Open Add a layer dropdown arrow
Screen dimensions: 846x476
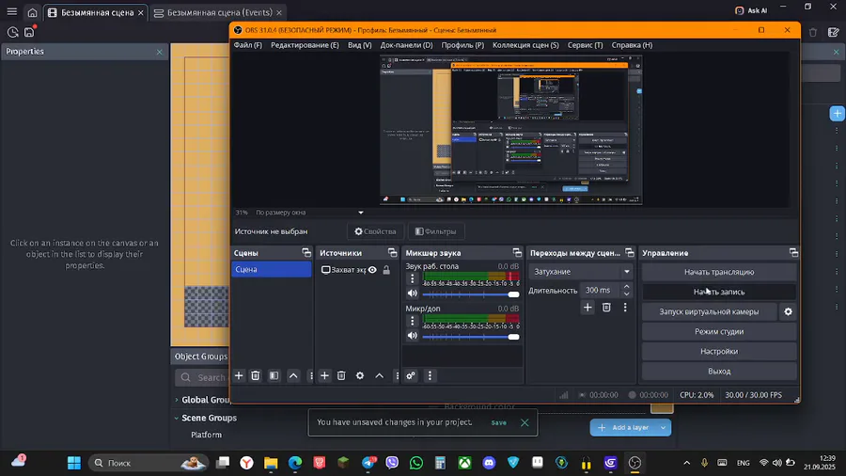[663, 427]
